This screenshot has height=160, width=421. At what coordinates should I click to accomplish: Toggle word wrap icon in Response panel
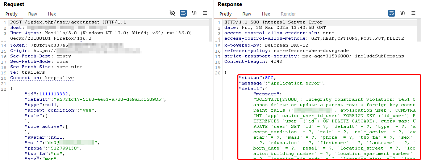(392, 13)
